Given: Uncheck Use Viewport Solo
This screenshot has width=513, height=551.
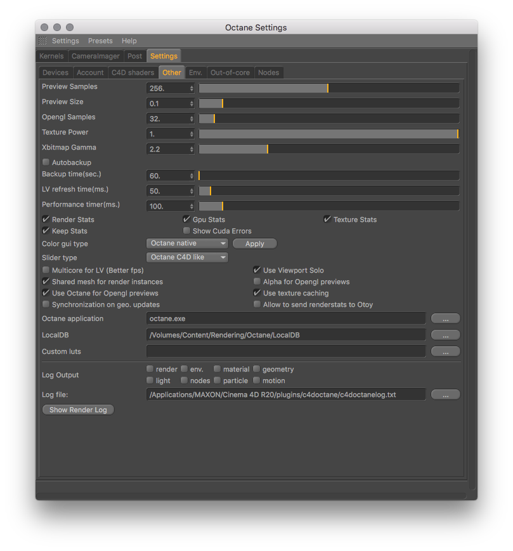Looking at the screenshot, I should click(x=257, y=270).
